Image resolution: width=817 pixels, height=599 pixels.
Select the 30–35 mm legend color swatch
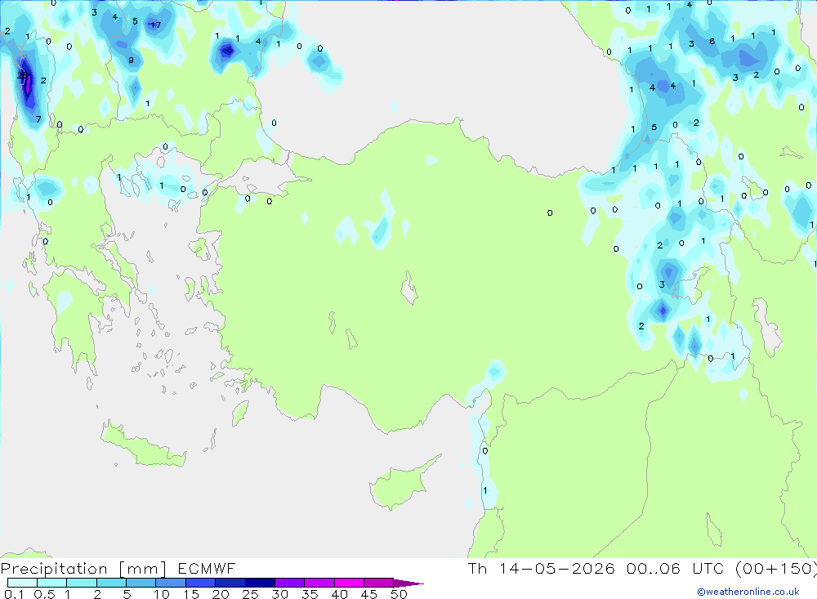[289, 583]
